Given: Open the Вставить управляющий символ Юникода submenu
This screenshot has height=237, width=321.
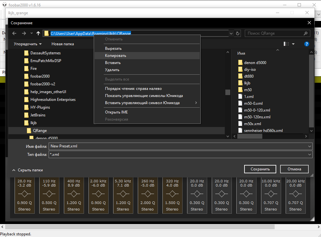Looking at the screenshot, I should tap(147, 103).
